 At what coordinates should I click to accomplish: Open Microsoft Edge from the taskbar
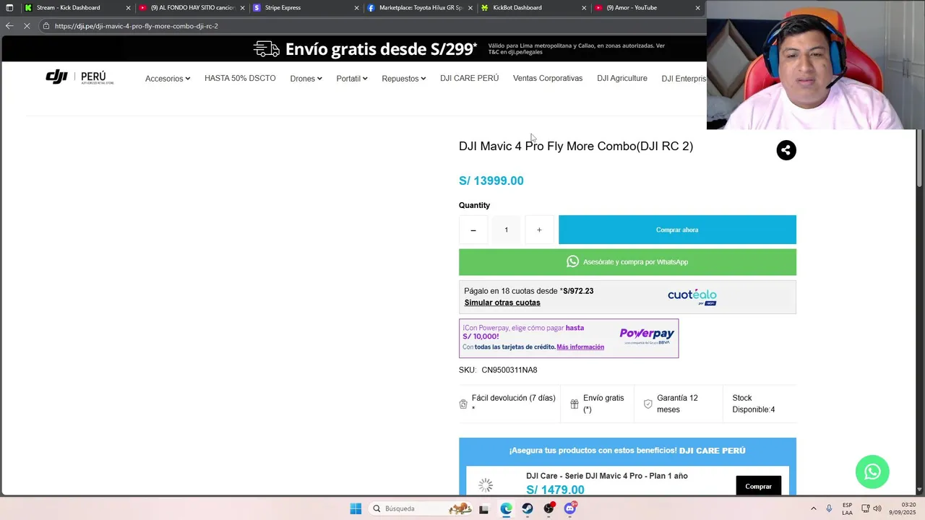click(x=506, y=508)
